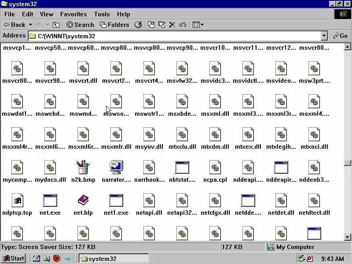The image size is (352, 264).
Task: Select the narrator file icon
Action: pos(116,167)
